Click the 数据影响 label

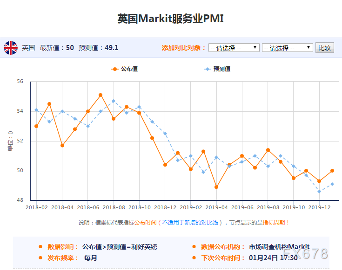[63, 247]
